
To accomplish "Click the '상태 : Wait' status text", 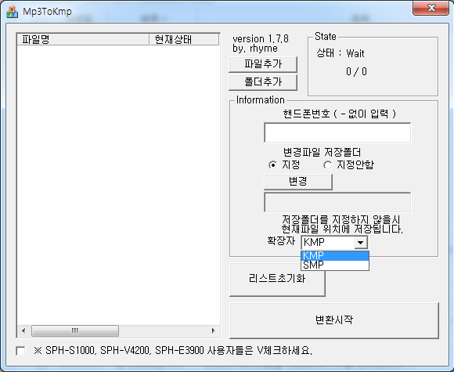I will [340, 53].
